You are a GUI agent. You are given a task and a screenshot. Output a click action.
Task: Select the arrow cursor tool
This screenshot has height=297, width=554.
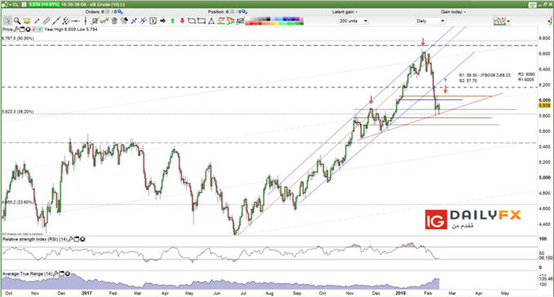(x=7, y=21)
